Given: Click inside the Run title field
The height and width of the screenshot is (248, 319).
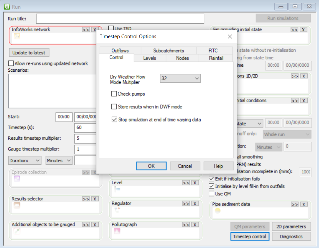Looking at the screenshot, I should point(120,19).
